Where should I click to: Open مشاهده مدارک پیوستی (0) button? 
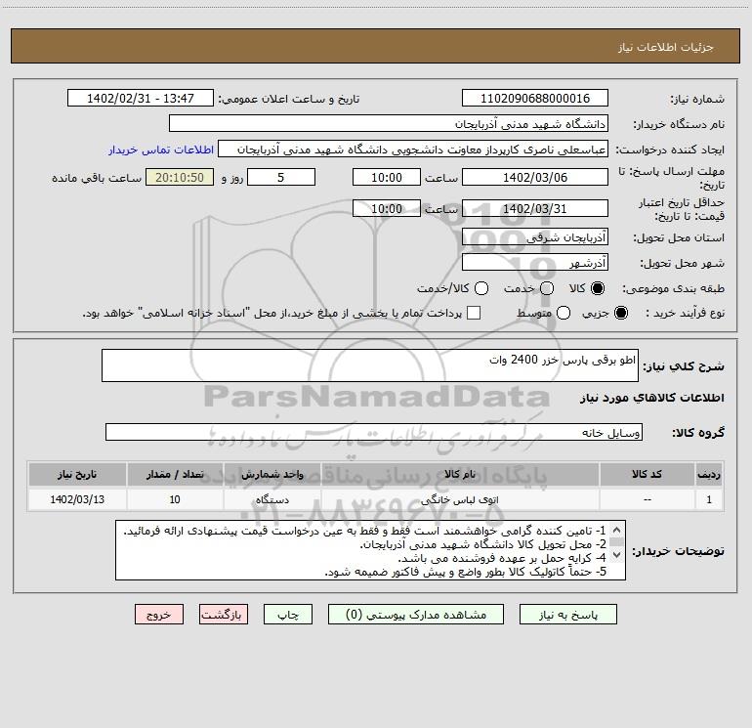coord(416,615)
